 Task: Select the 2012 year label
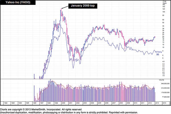tap(150, 103)
